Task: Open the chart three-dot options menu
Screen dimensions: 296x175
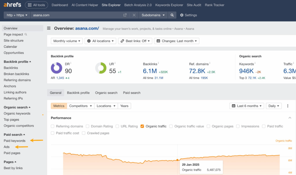Action: pos(288,106)
